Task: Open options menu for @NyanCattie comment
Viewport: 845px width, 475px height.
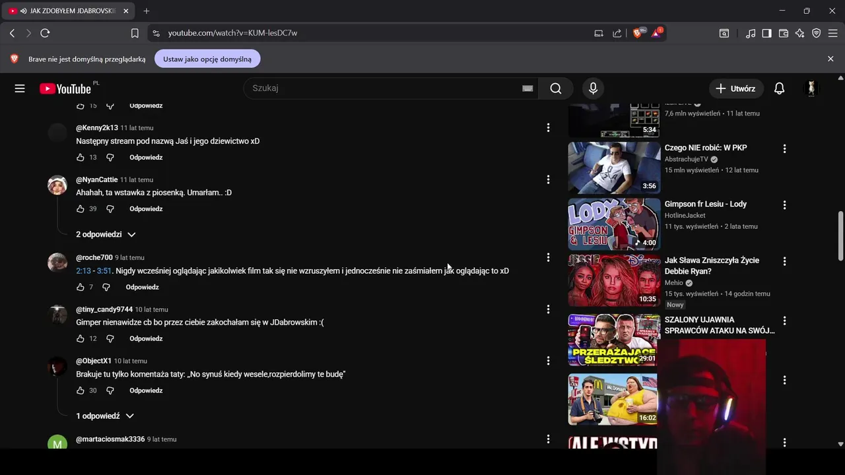Action: 548,179
